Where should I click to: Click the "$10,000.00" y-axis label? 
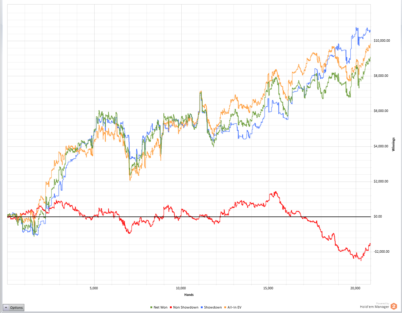pyautogui.click(x=382, y=41)
